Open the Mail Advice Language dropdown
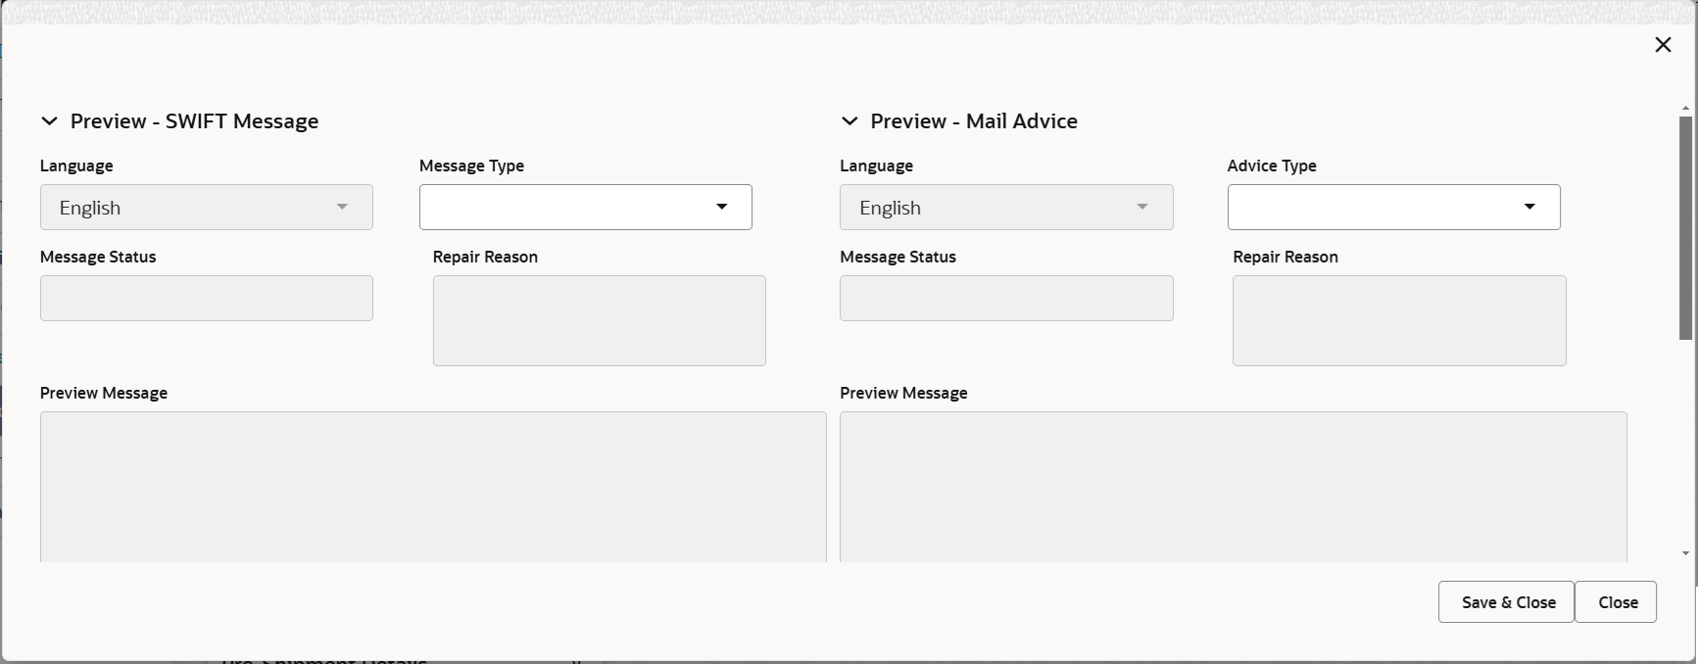Viewport: 1698px width, 664px height. point(1006,208)
